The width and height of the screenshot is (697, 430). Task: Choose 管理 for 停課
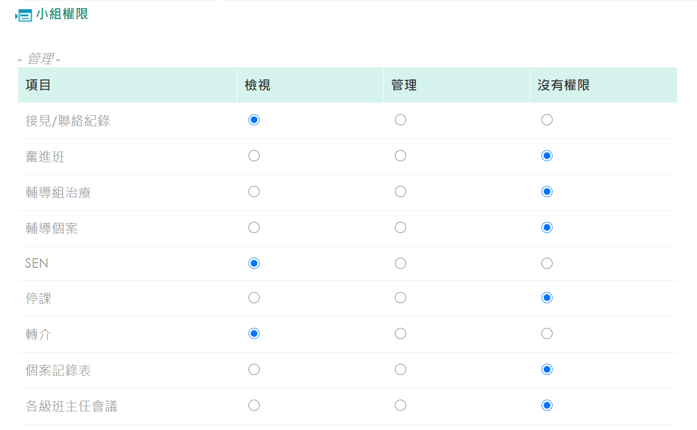pyautogui.click(x=401, y=298)
